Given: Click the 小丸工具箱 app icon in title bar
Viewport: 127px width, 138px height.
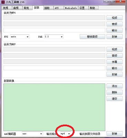Looking at the screenshot, I should point(3,2).
